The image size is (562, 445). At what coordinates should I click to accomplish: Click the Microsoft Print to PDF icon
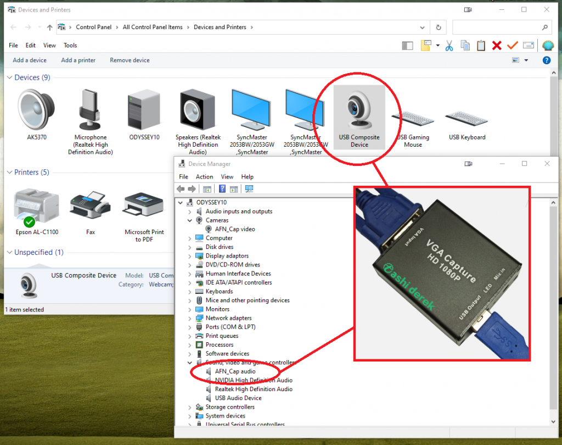pyautogui.click(x=144, y=207)
